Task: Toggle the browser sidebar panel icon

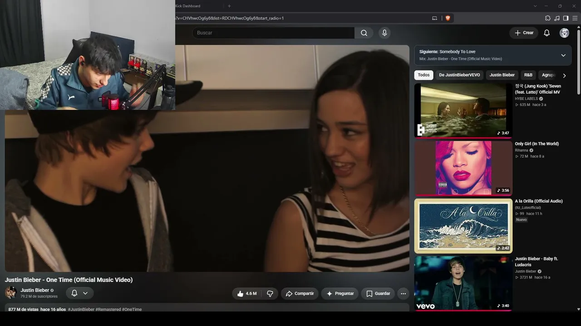Action: 566,18
